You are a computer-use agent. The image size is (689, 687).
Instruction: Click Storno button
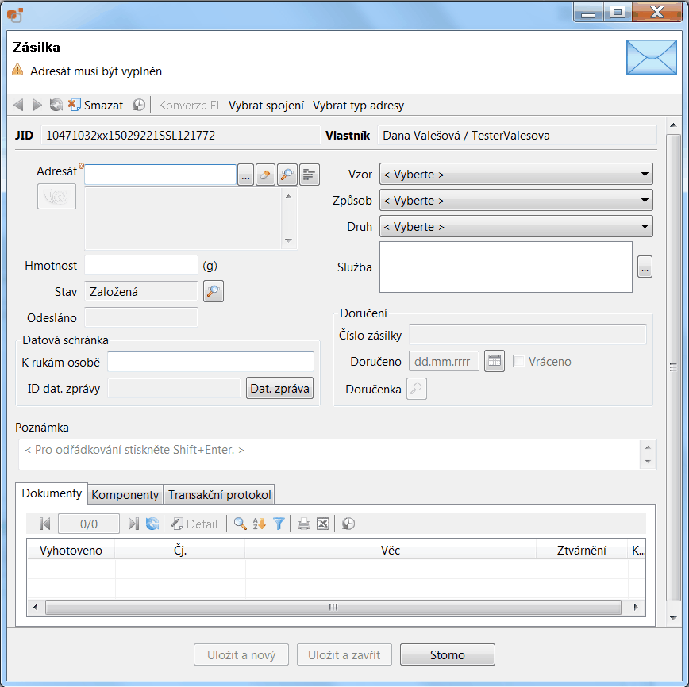click(448, 655)
